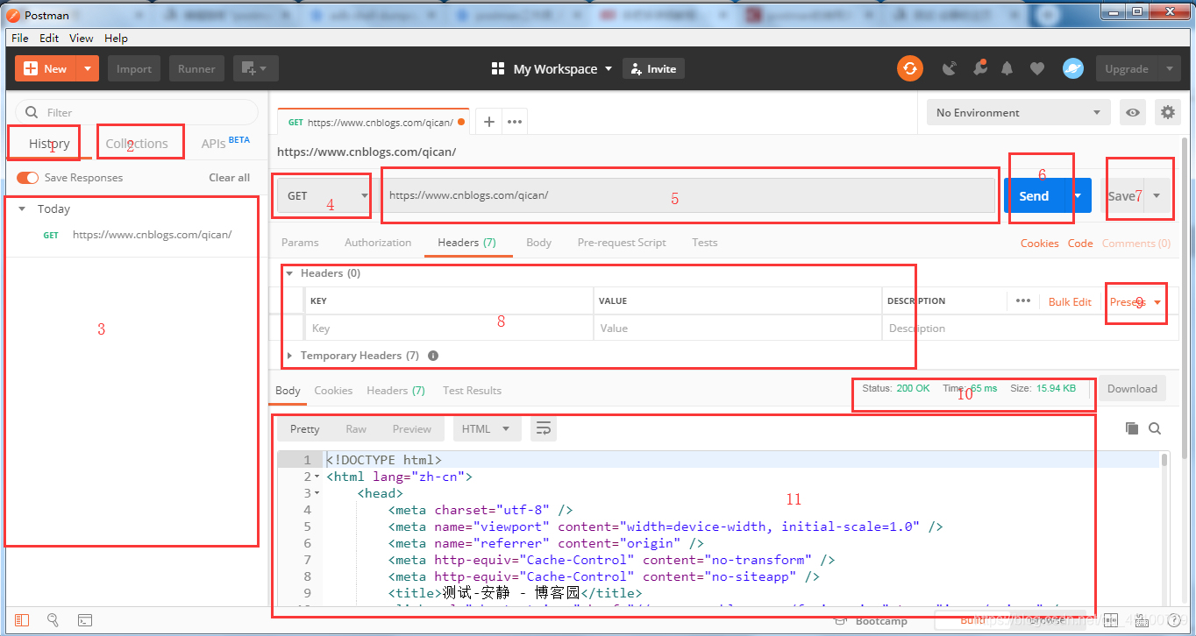The image size is (1196, 636).
Task: Switch to the APIs BETA tab
Action: click(x=225, y=143)
